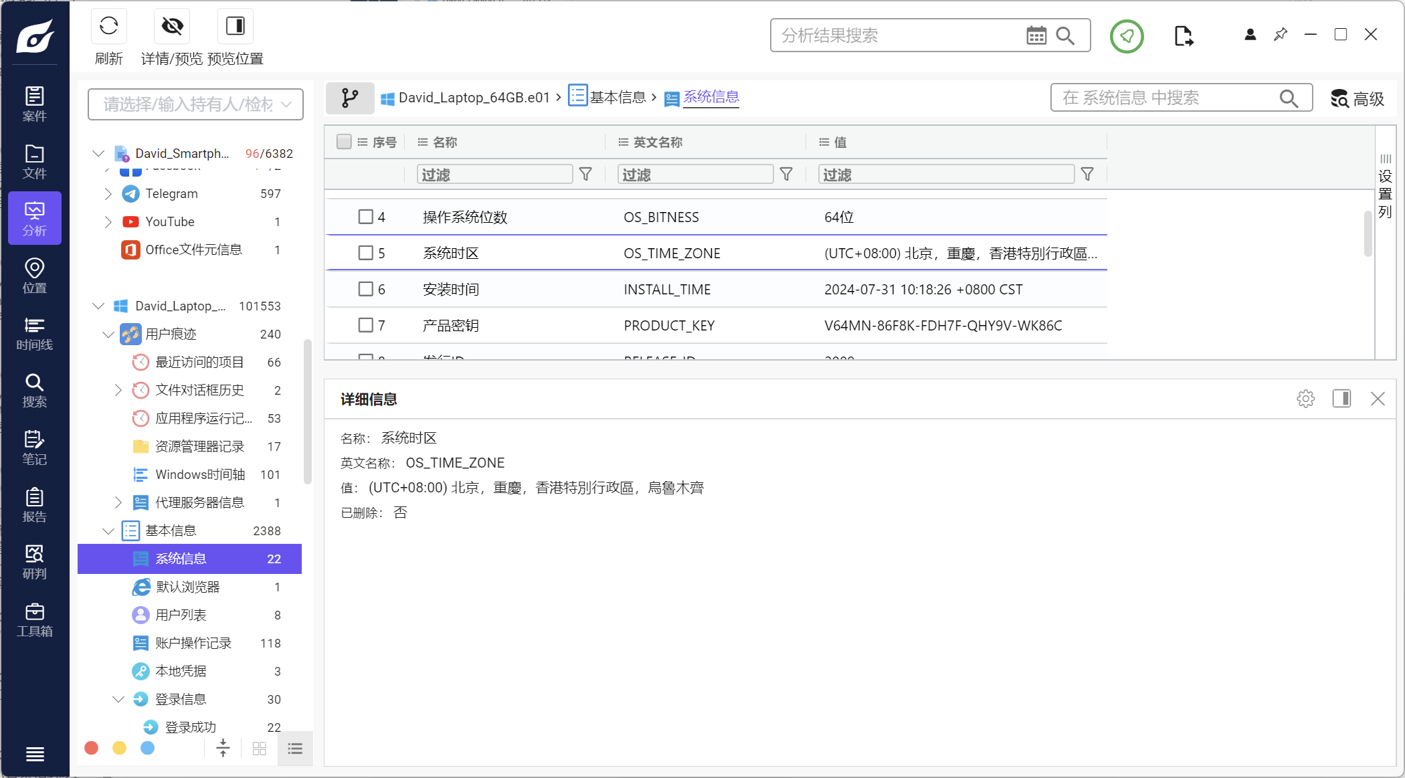This screenshot has width=1405, height=778.
Task: Collapse the David_Smartph... tree node
Action: click(x=98, y=153)
